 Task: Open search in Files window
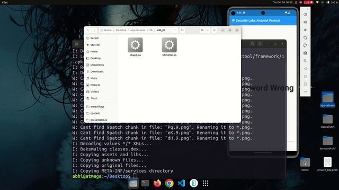pyautogui.click(x=182, y=30)
